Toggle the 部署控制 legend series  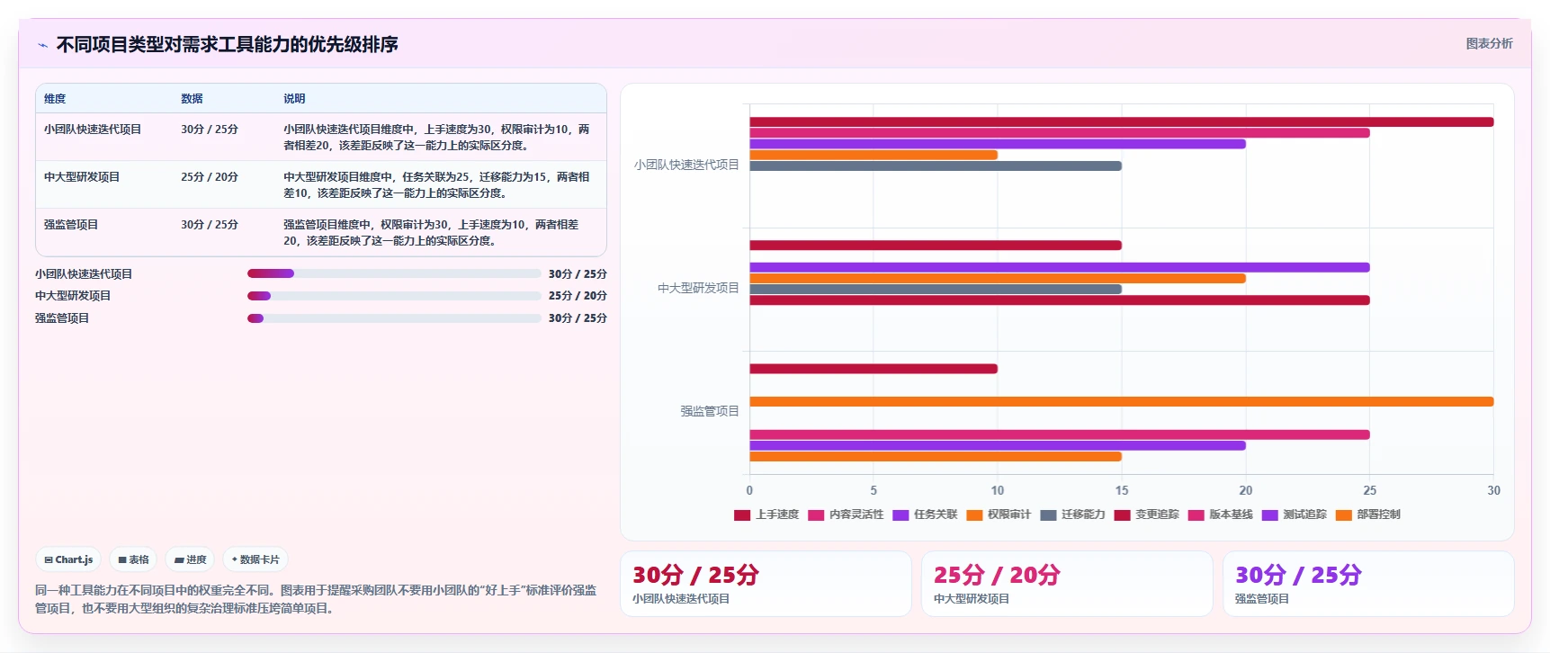click(1367, 515)
